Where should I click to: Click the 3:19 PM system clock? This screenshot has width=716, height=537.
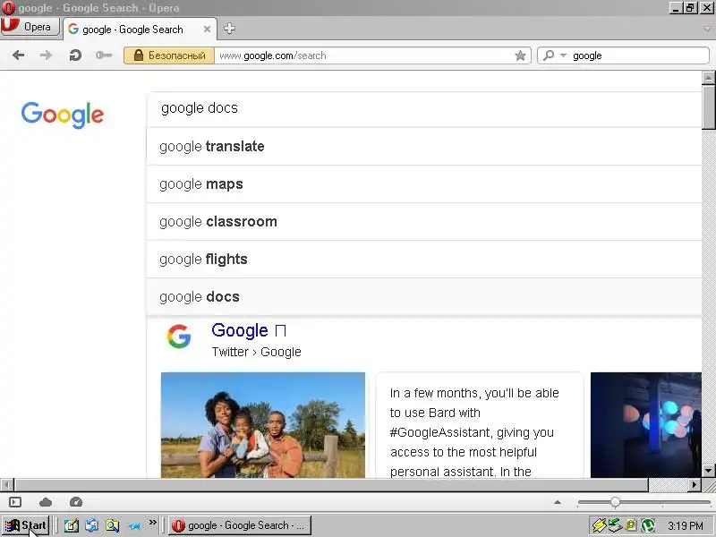pyautogui.click(x=686, y=526)
